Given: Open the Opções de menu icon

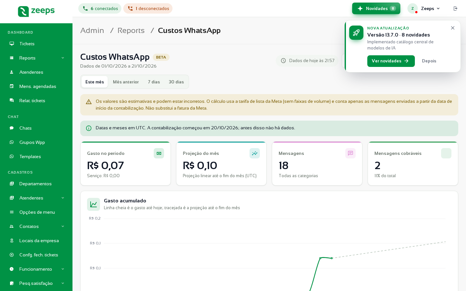Looking at the screenshot, I should [12, 212].
